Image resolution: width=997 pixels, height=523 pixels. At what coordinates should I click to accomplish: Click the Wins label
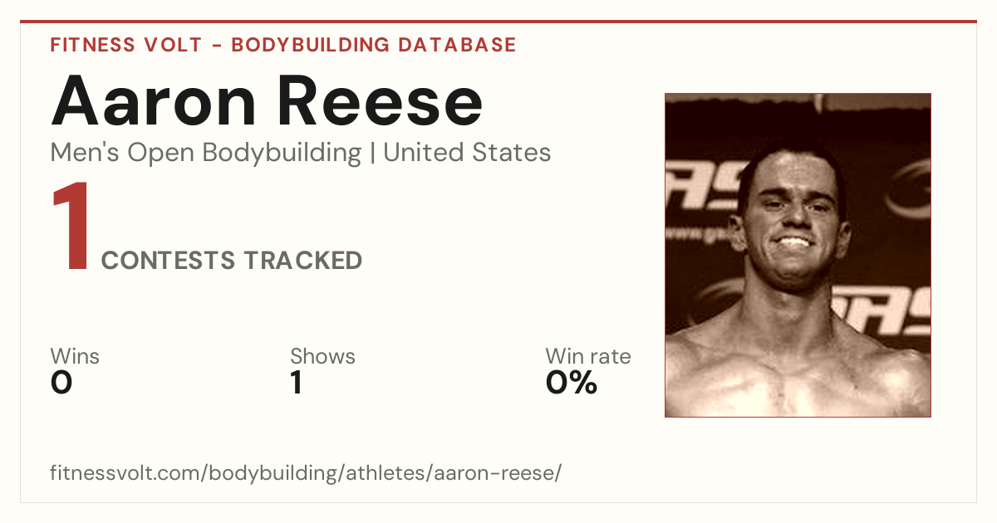[x=75, y=356]
